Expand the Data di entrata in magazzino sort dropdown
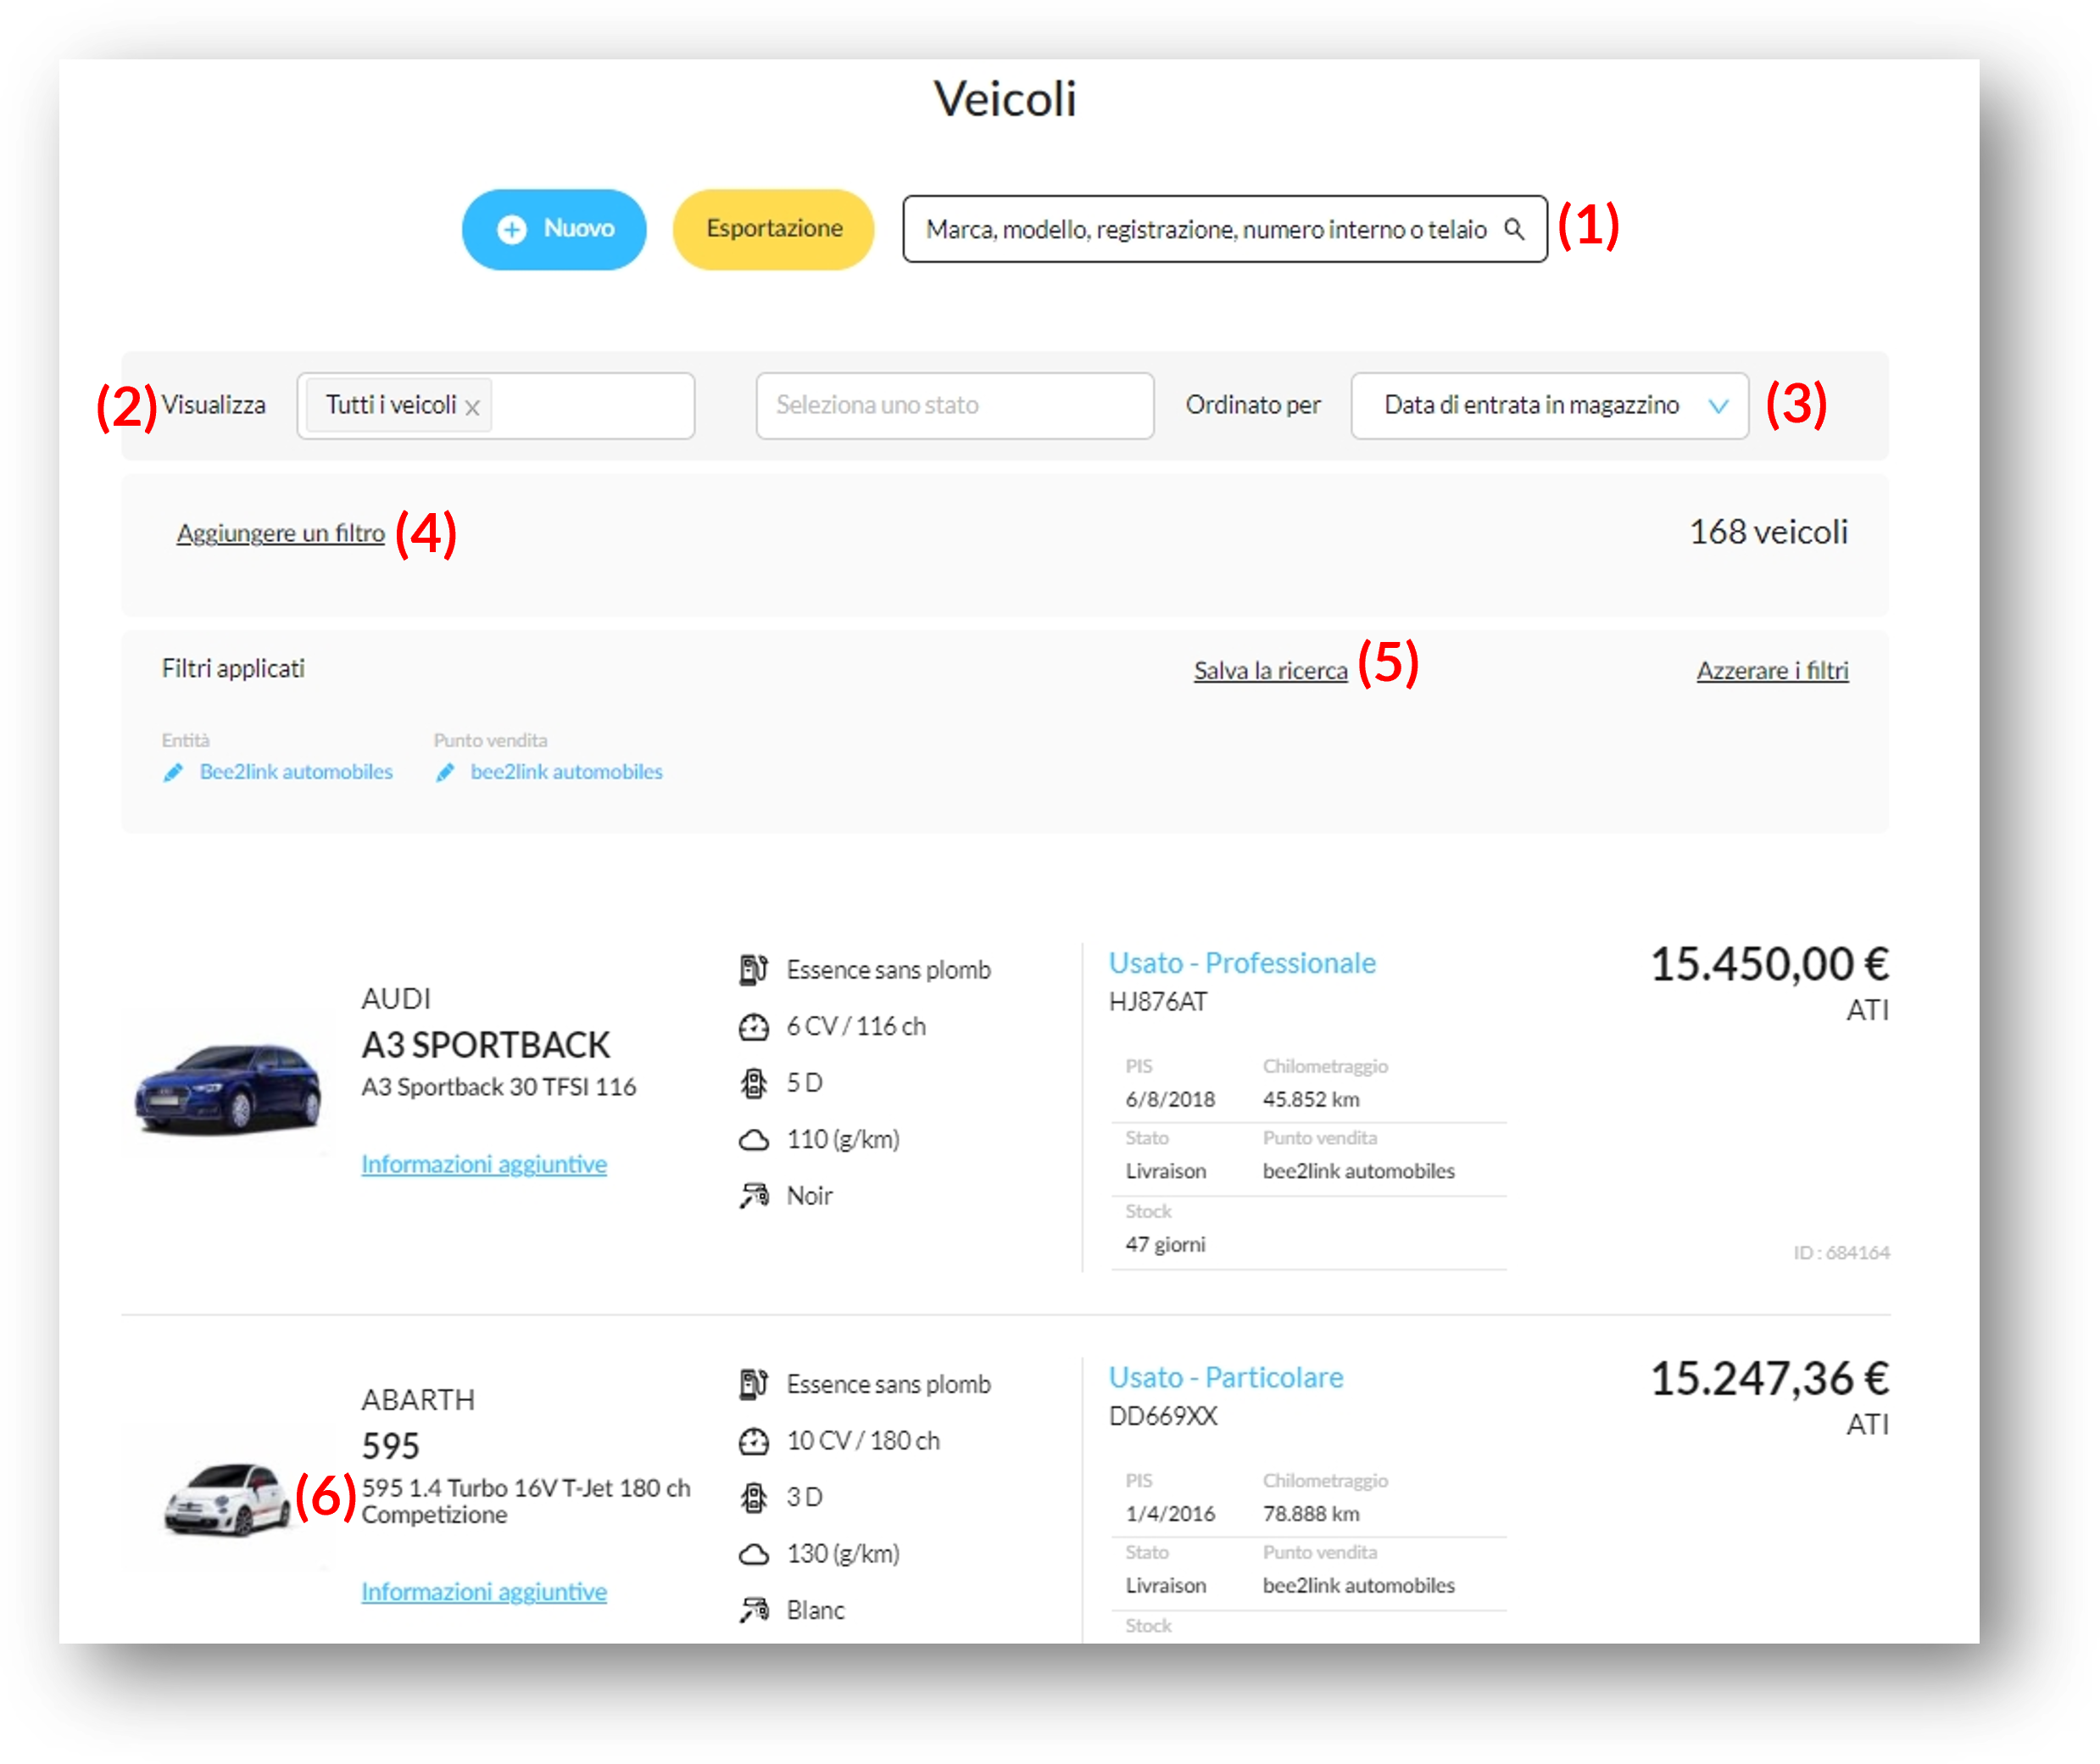The image size is (2100, 1764). [x=1548, y=405]
